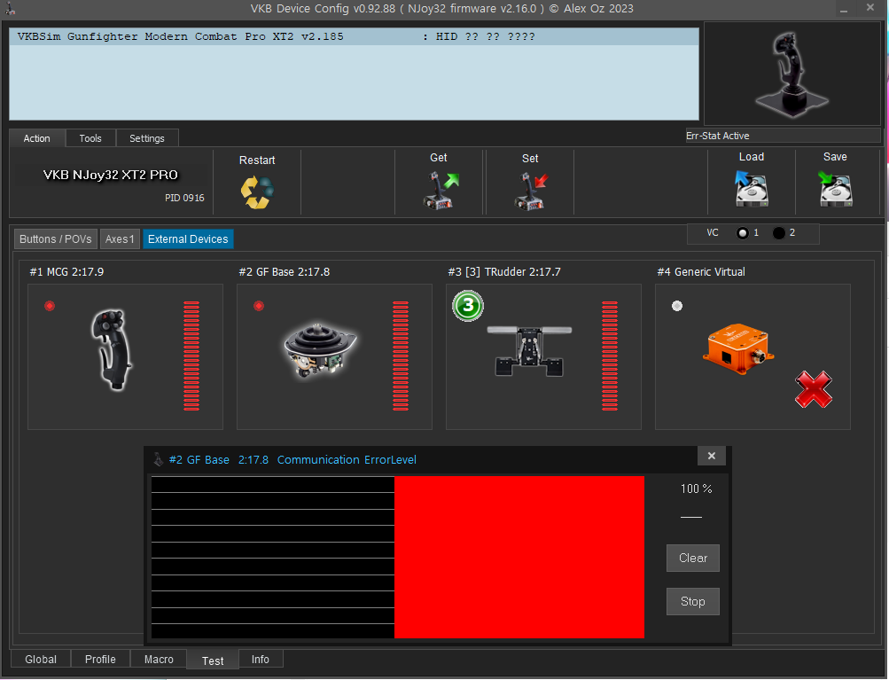The width and height of the screenshot is (889, 680).
Task: Click the Save hard drive icon
Action: point(835,189)
